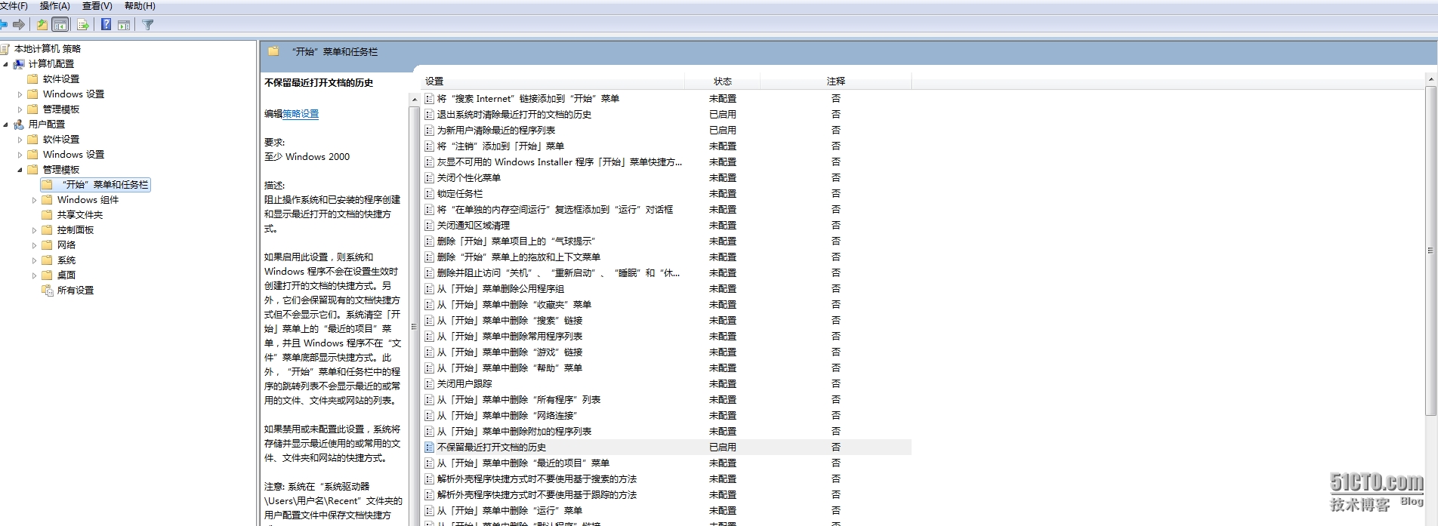Click the policy icon beside 退出系统时清除最近打开的文档的历史
This screenshot has height=526, width=1438.
429,115
